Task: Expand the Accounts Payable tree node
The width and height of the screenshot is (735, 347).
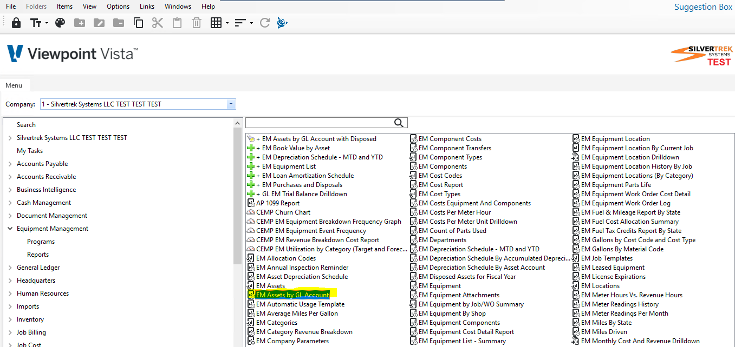Action: 10,164
